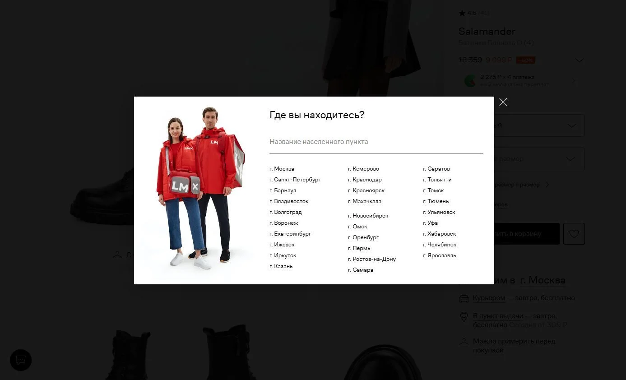Select г. Тольятти
Viewport: 626px width, 380px height.
pyautogui.click(x=437, y=180)
